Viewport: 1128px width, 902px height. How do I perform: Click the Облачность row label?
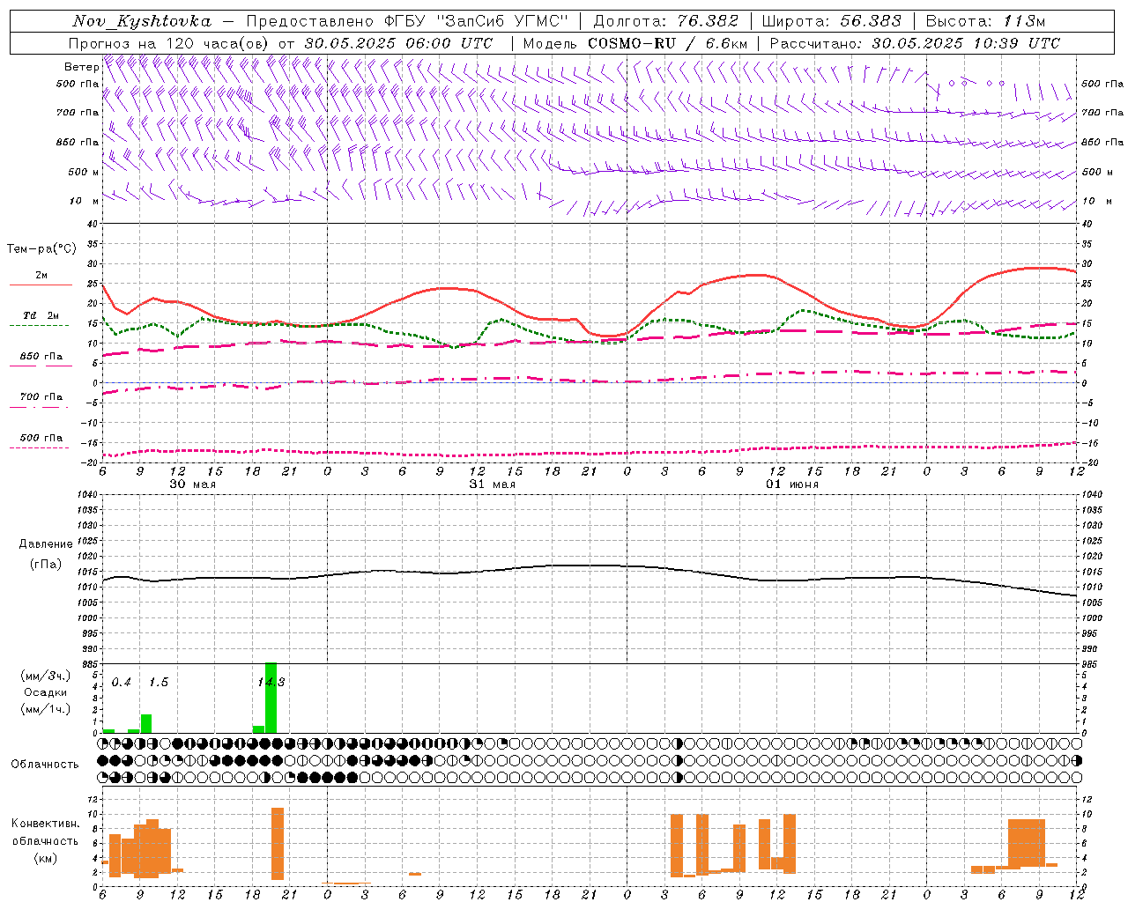point(45,764)
